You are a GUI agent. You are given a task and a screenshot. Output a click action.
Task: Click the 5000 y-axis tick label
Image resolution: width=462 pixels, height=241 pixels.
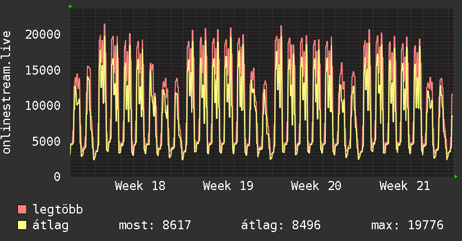(47, 141)
